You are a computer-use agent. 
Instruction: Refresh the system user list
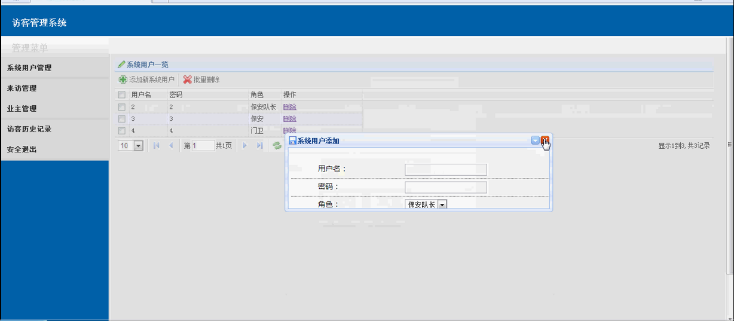point(277,145)
